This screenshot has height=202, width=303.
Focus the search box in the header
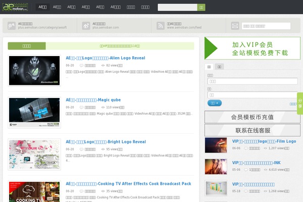tap(177, 8)
